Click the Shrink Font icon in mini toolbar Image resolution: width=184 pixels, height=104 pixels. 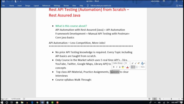click(x=135, y=63)
